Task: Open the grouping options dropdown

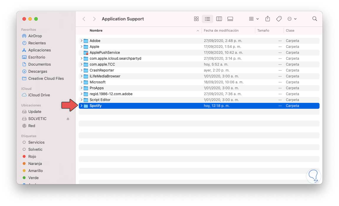Action: pyautogui.click(x=253, y=19)
